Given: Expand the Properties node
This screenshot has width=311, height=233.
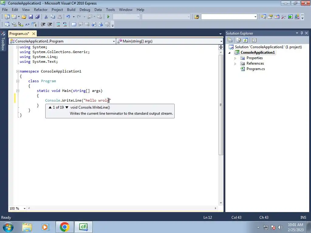Looking at the screenshot, I should 235,58.
